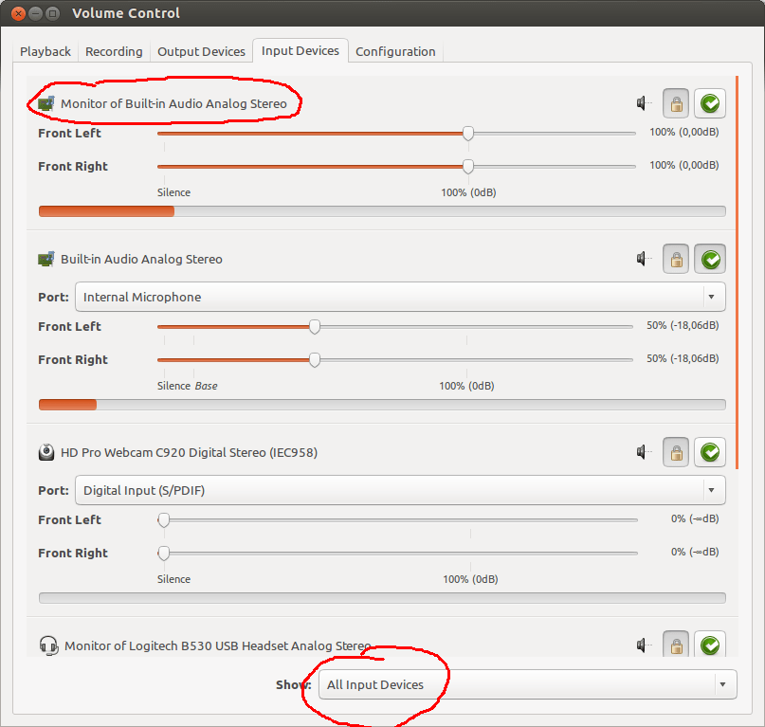The height and width of the screenshot is (727, 765).
Task: Go to the Recording tab
Action: [114, 51]
